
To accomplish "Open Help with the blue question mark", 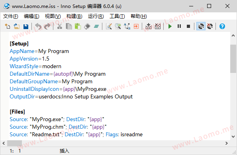I will coord(222,26).
